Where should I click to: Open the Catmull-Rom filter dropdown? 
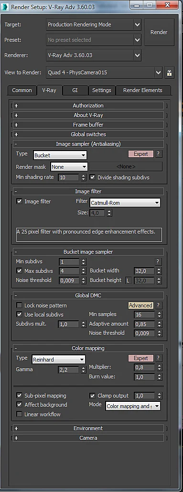click(x=125, y=203)
